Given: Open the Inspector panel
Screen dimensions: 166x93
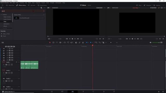Looking at the screenshot, I should point(157,5).
